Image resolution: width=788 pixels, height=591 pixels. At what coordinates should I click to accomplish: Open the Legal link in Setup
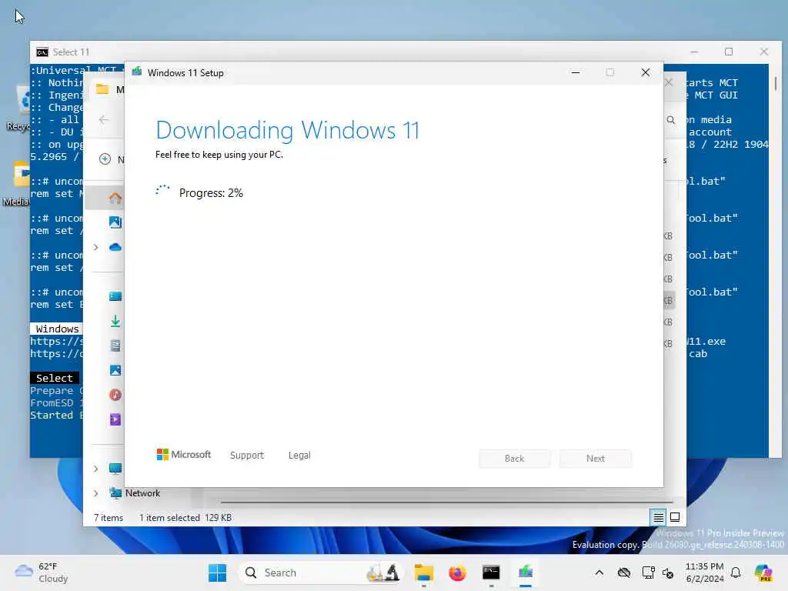coord(299,456)
